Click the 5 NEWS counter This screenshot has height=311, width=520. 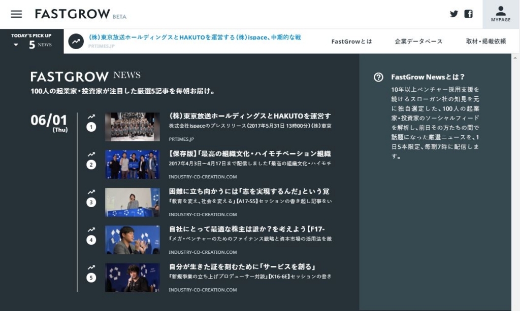tap(40, 45)
